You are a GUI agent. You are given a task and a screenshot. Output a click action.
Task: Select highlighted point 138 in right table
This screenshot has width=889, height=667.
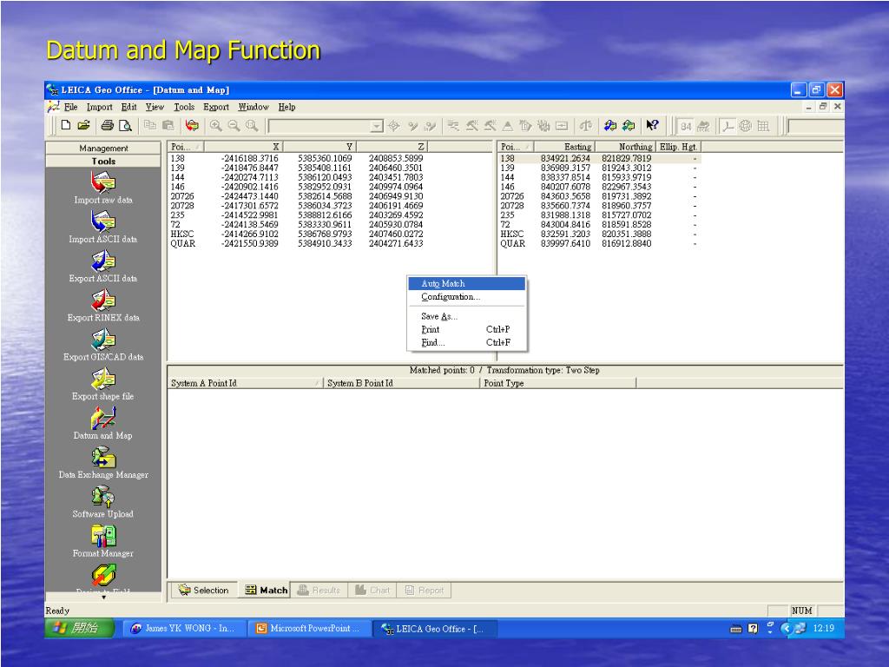click(x=600, y=158)
